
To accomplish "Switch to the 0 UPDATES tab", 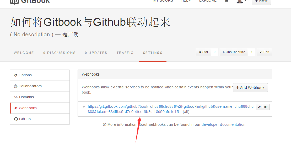I will coord(96,53).
